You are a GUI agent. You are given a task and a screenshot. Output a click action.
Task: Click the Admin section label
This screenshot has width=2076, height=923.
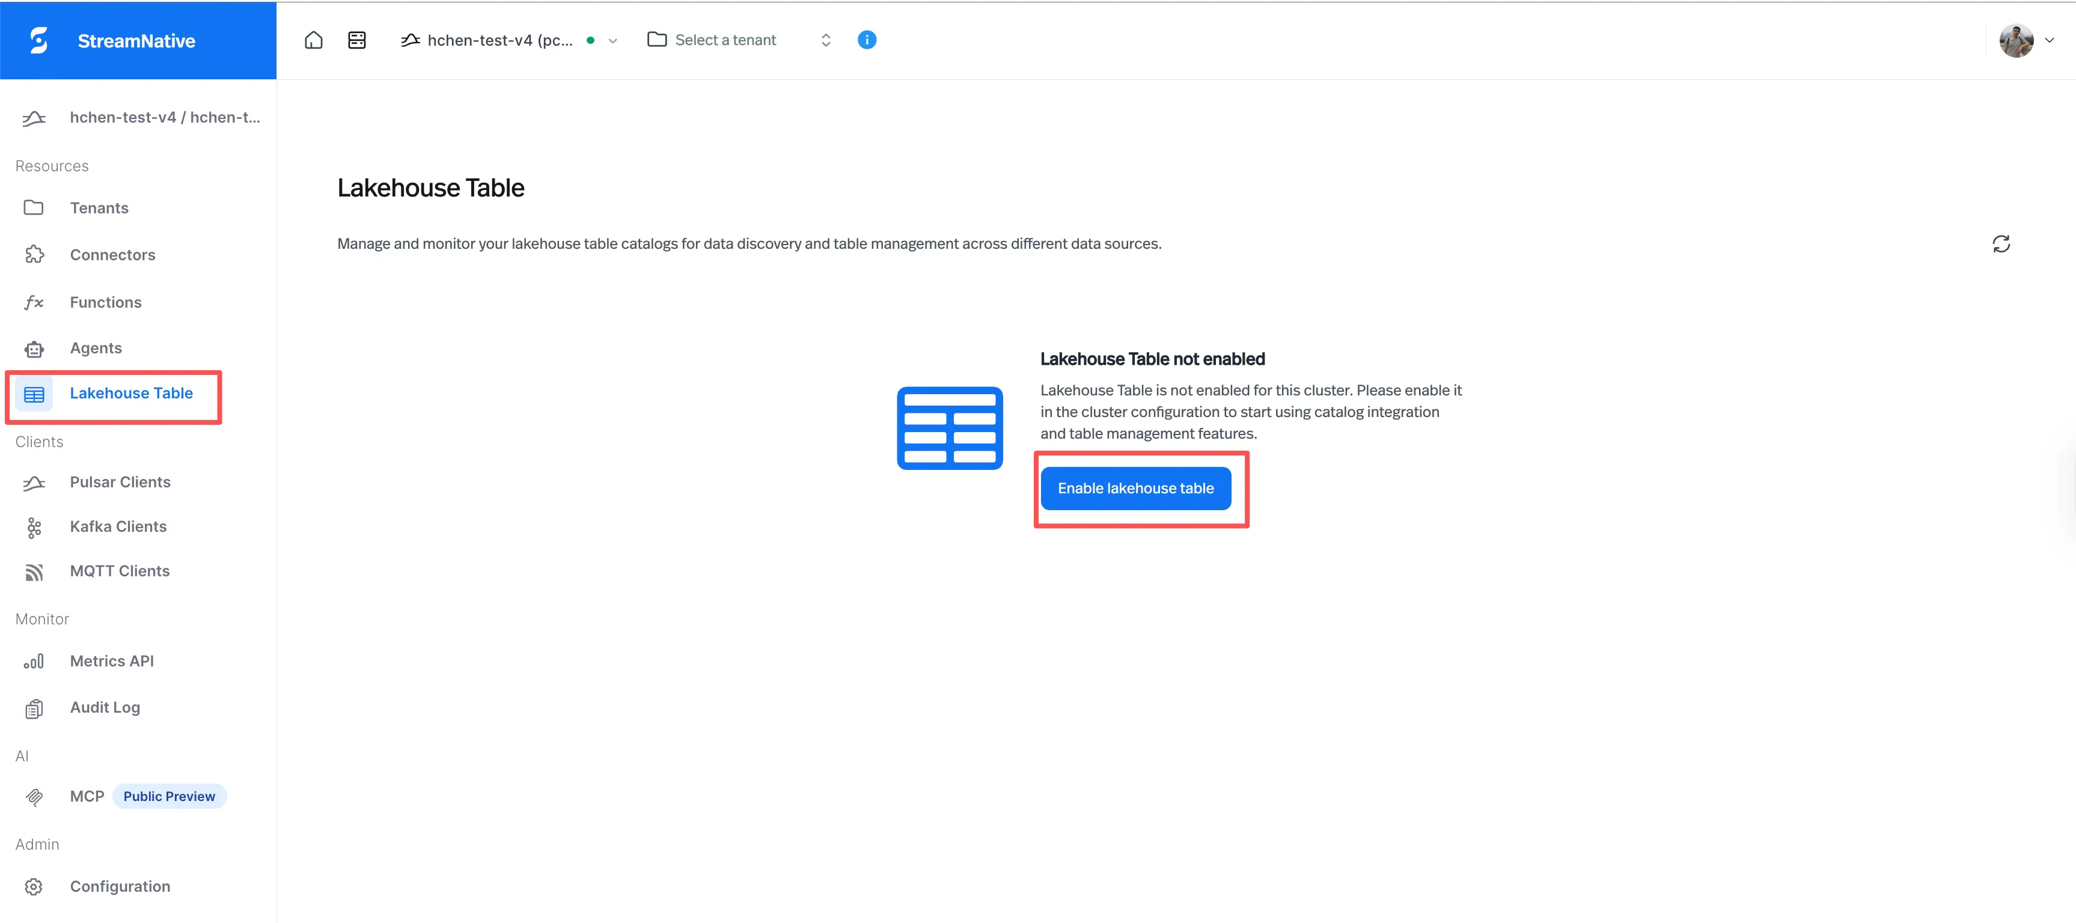click(x=37, y=844)
